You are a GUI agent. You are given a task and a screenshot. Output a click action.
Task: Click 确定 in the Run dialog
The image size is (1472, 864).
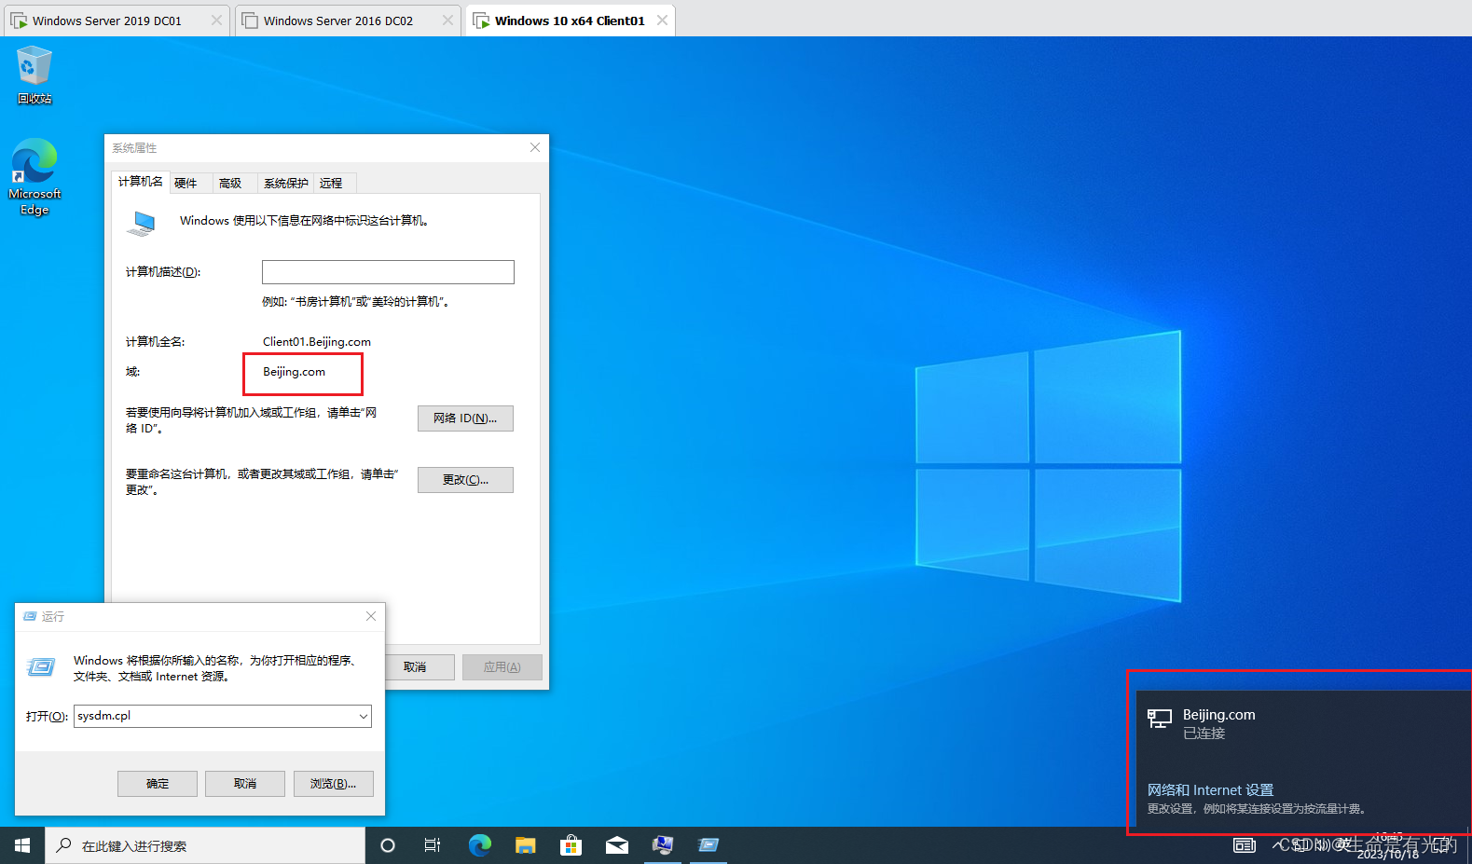tap(158, 784)
